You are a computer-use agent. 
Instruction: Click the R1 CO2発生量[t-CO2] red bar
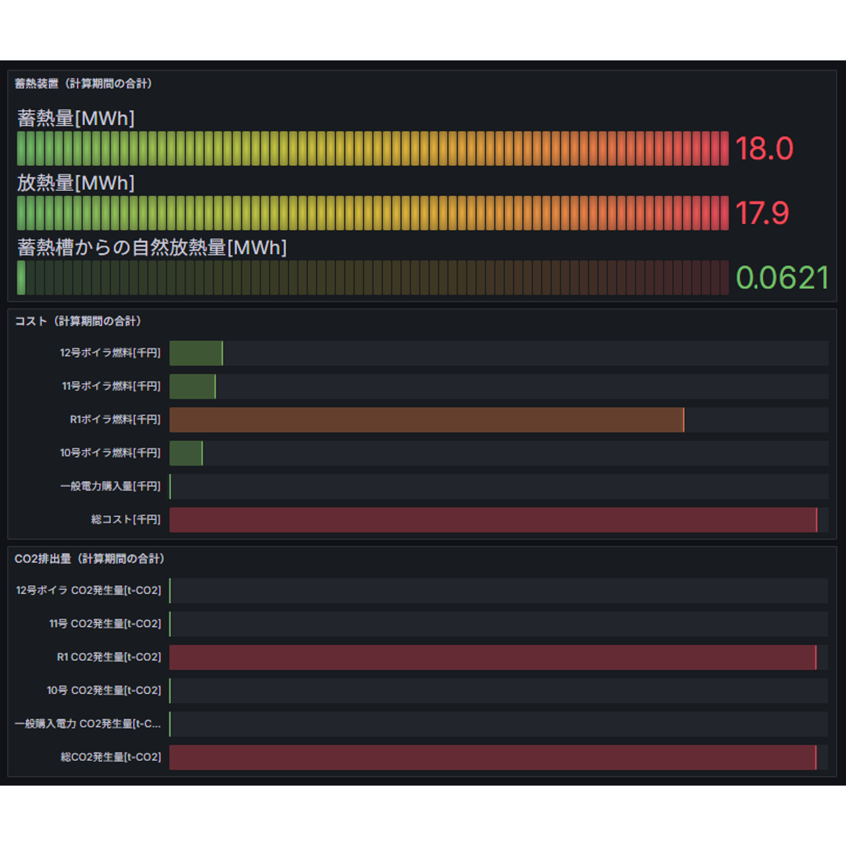[493, 657]
